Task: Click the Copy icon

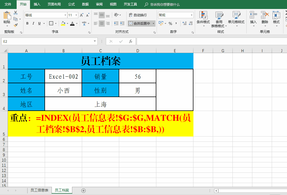Action: point(16,19)
